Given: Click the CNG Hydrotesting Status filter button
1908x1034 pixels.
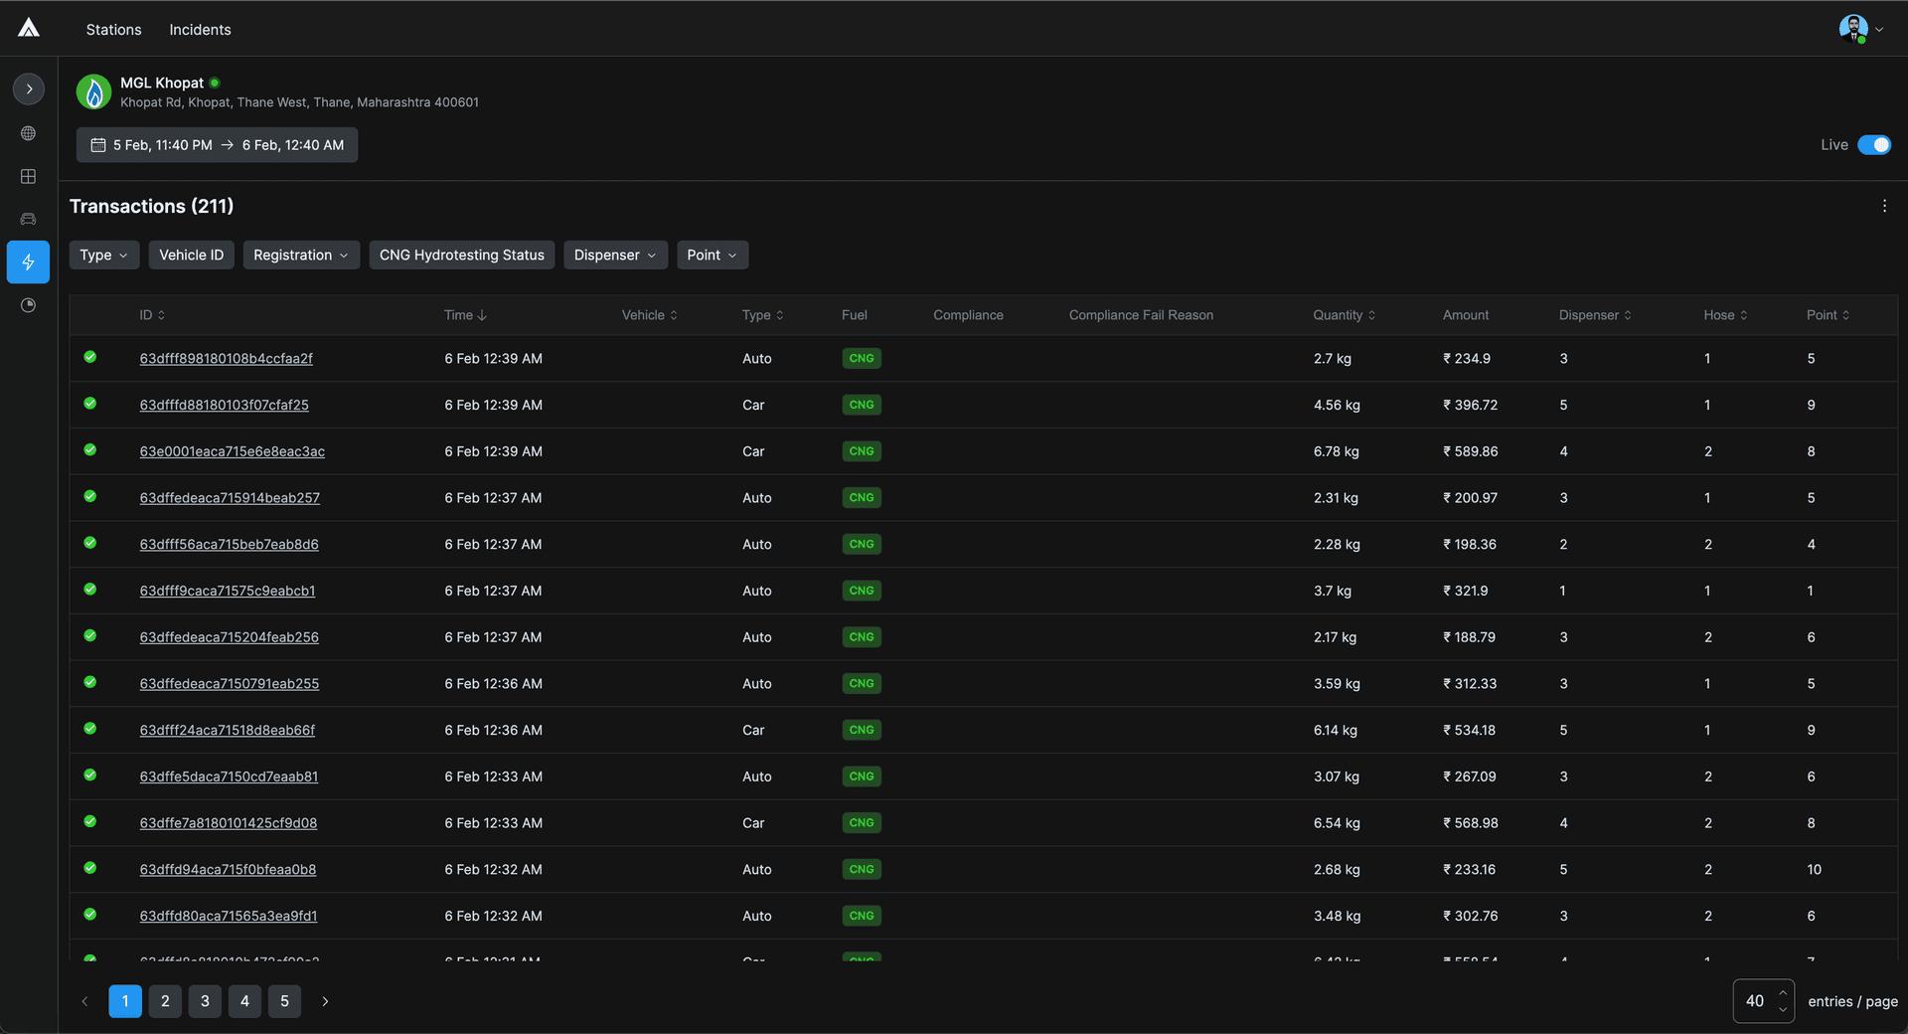Looking at the screenshot, I should click(x=461, y=256).
